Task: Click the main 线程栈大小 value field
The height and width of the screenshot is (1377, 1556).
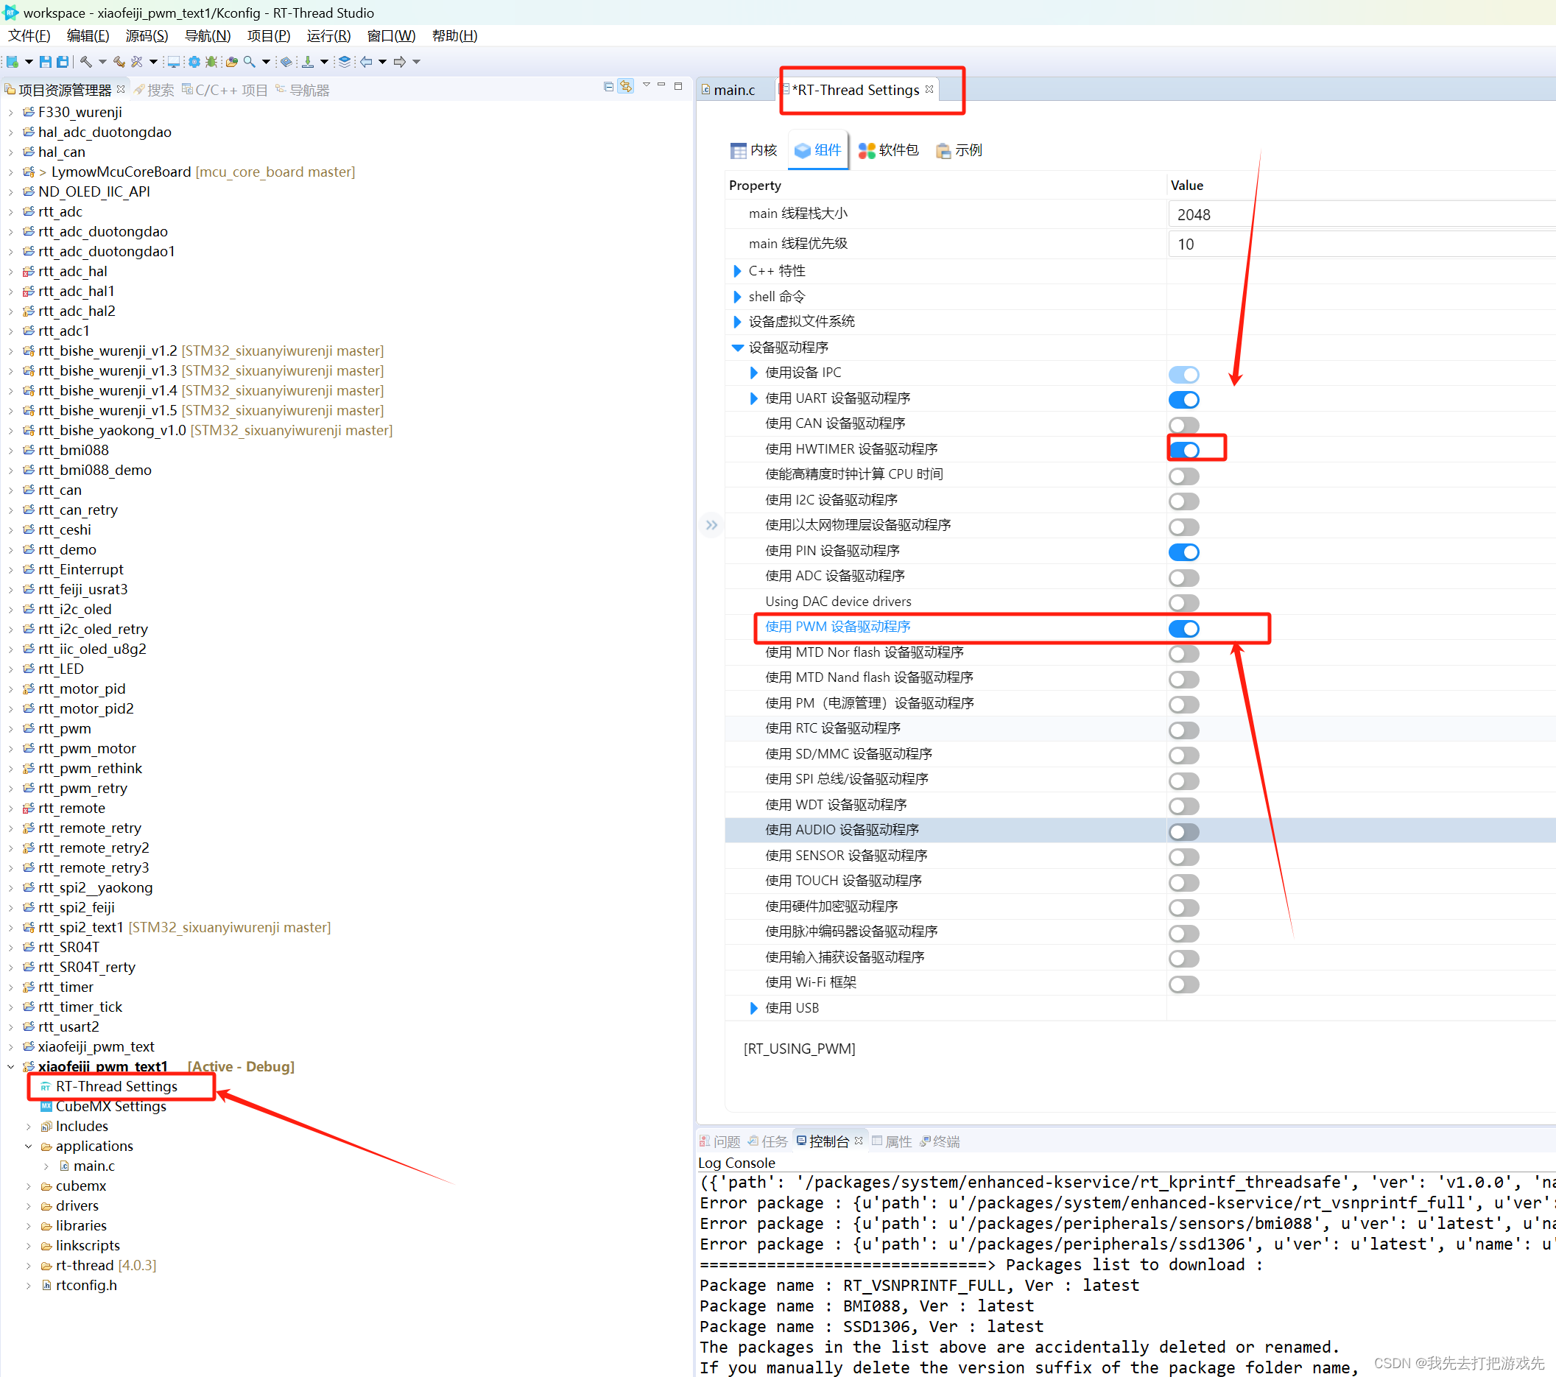Action: pos(1294,214)
